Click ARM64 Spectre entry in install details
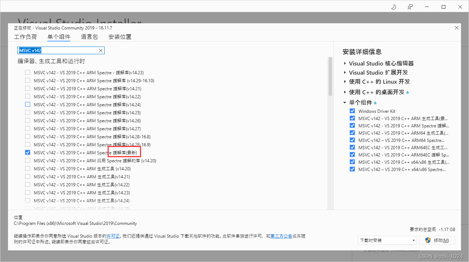This screenshot has height=262, width=469. (401, 140)
